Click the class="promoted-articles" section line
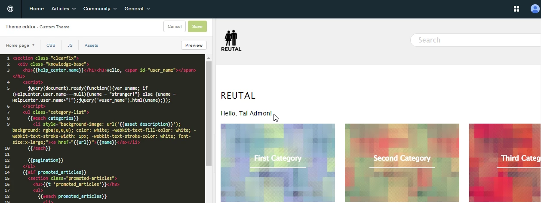Viewport: 541px width, 203px height. [72, 178]
